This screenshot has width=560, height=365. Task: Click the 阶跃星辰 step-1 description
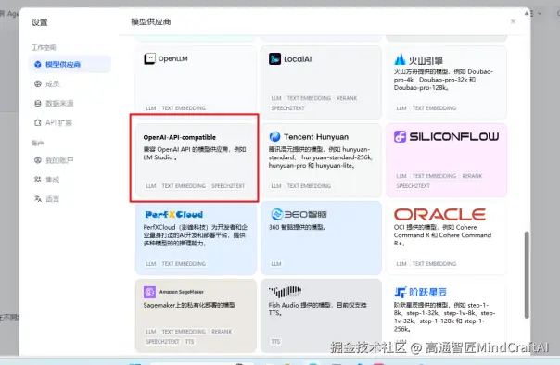pos(444,317)
